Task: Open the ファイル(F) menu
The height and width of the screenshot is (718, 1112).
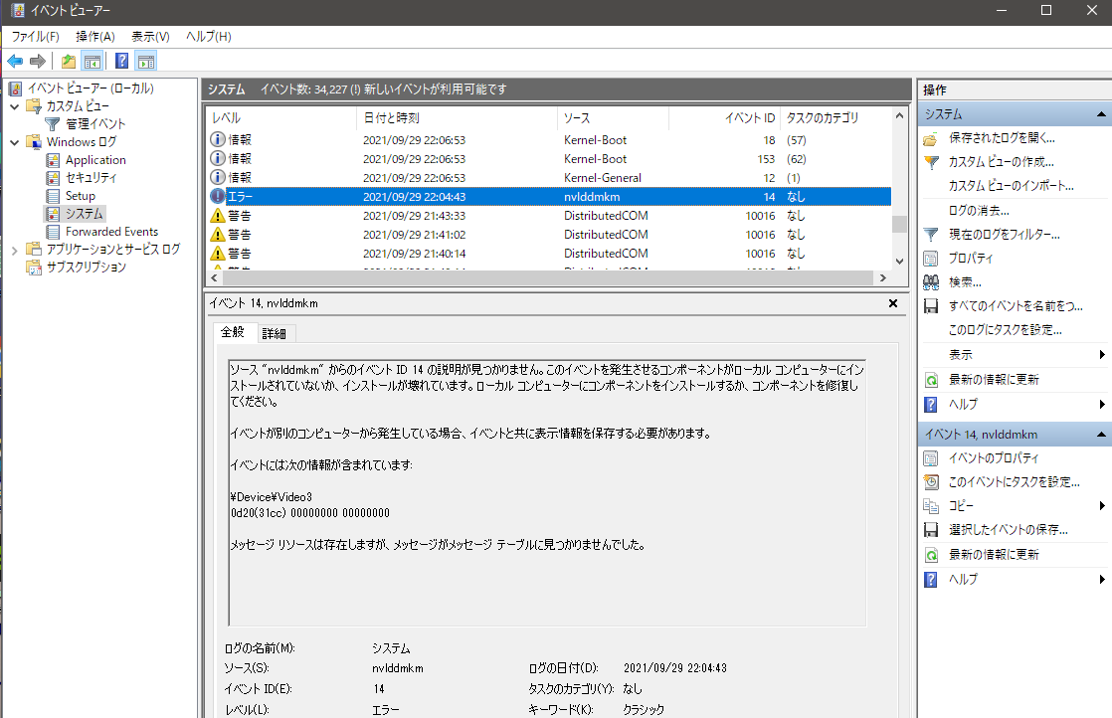Action: [36, 37]
